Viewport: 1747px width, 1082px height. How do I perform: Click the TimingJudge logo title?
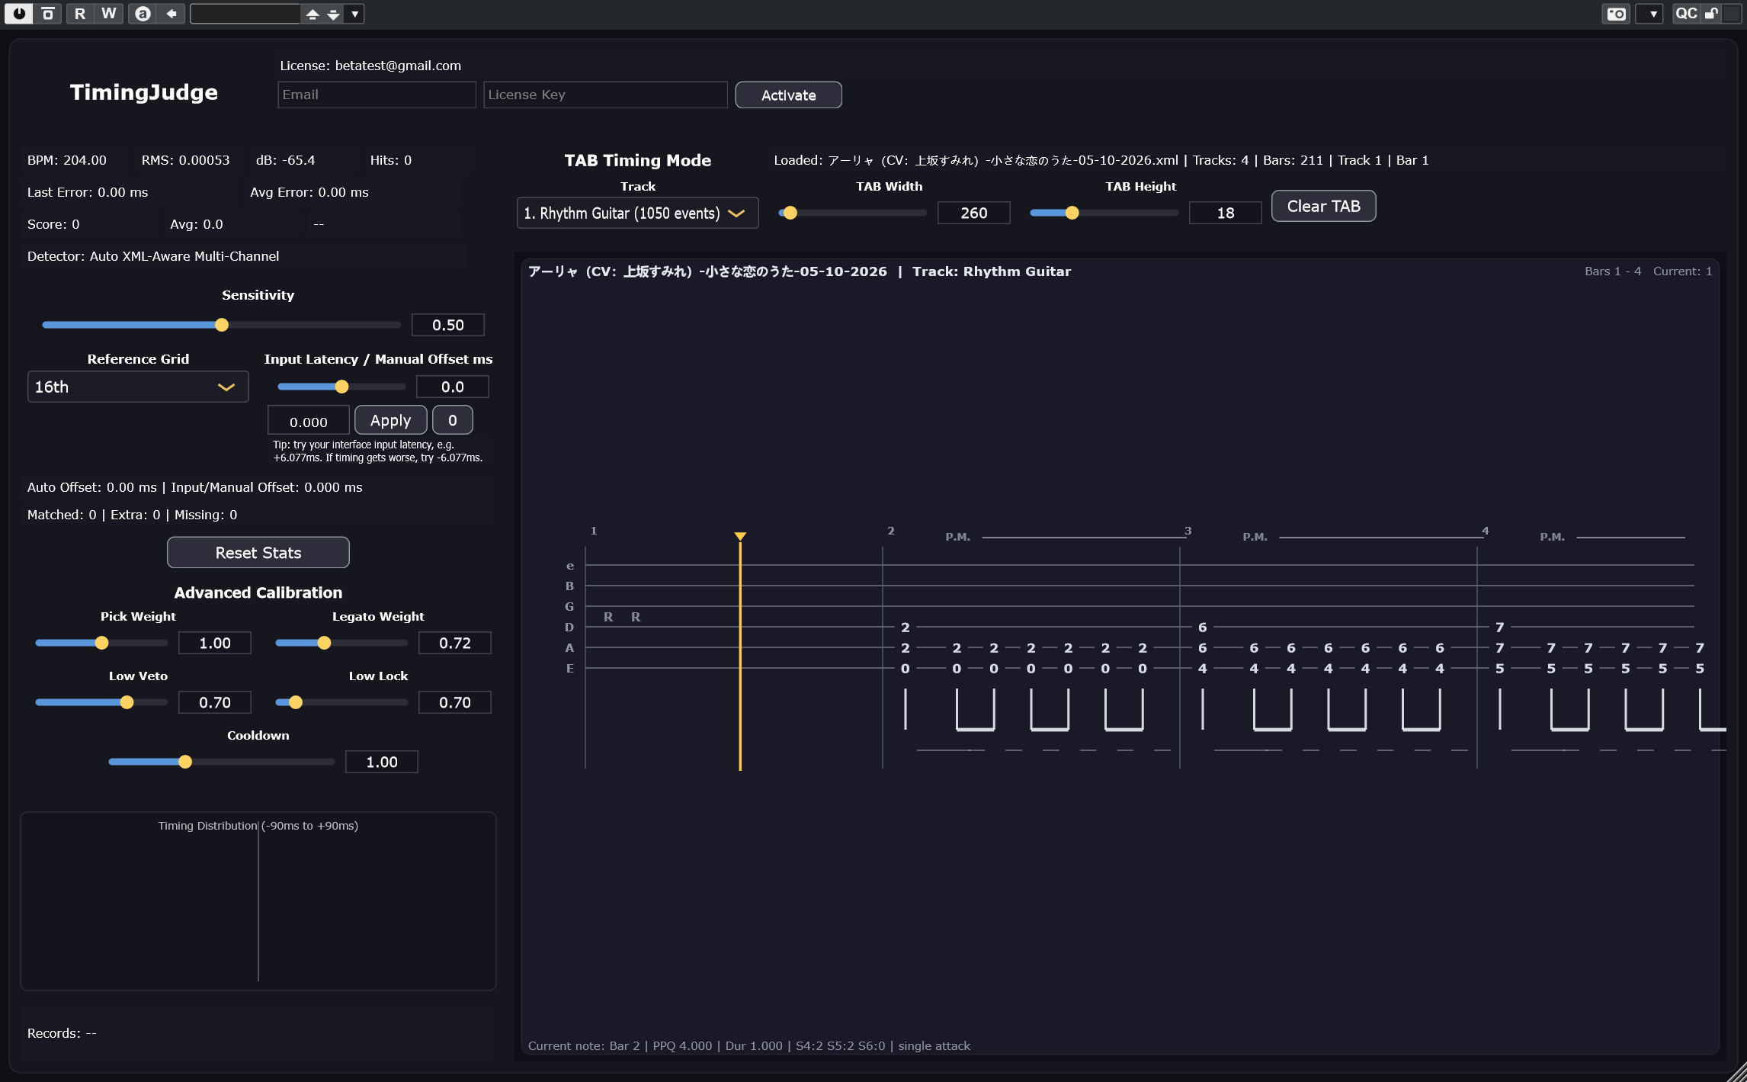[x=143, y=92]
